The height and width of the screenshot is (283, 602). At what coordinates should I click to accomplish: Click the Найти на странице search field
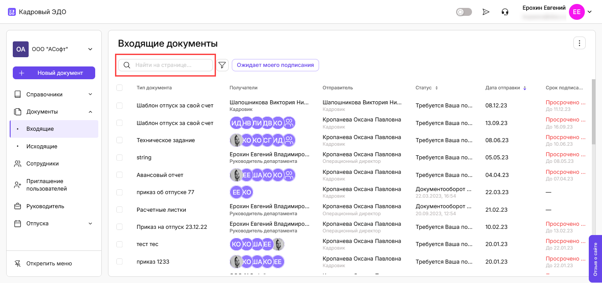(x=172, y=65)
